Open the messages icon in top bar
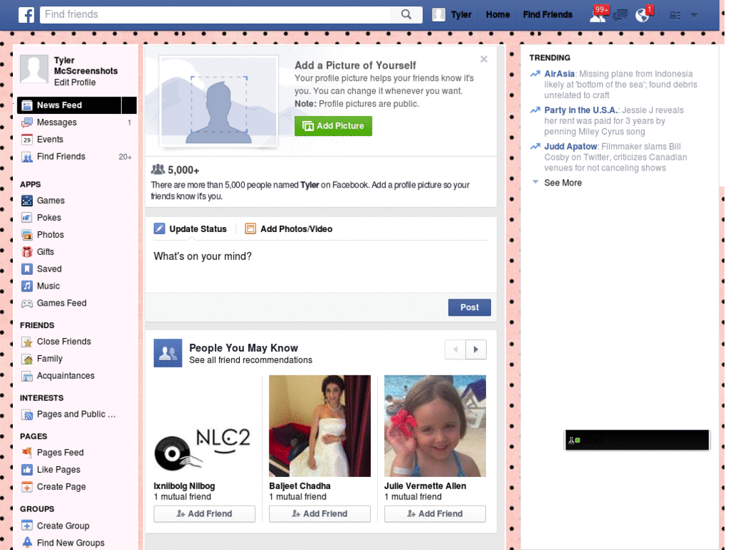Viewport: 733px width, 550px height. pos(621,15)
